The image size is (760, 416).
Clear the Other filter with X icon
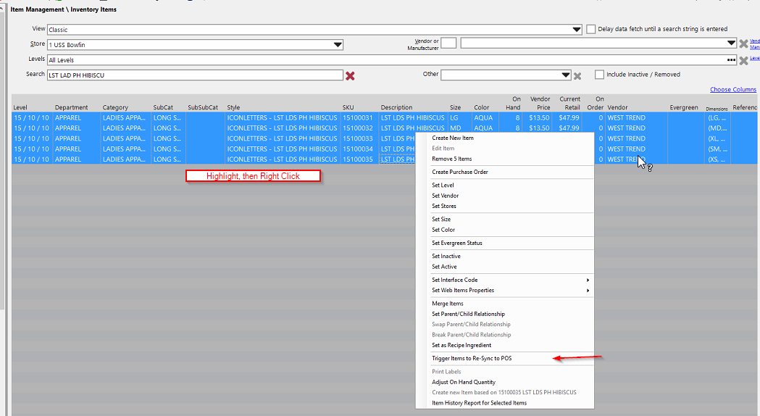[577, 76]
